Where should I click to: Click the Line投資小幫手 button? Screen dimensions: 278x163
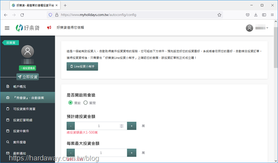[x=82, y=67]
